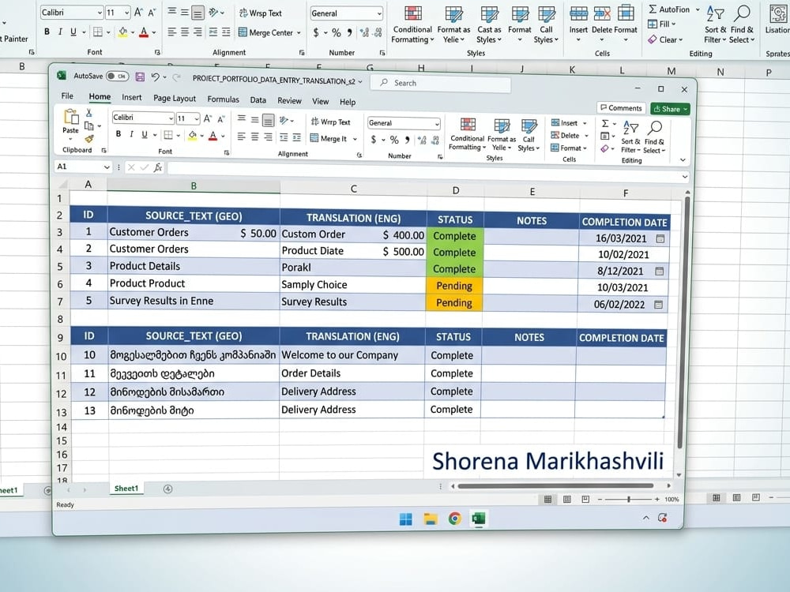Click insert function fx icon

point(158,167)
